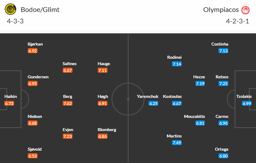Click Sjøvold's 6.53 rating badge
Image resolution: width=256 pixels, height=163 pixels.
(33, 156)
